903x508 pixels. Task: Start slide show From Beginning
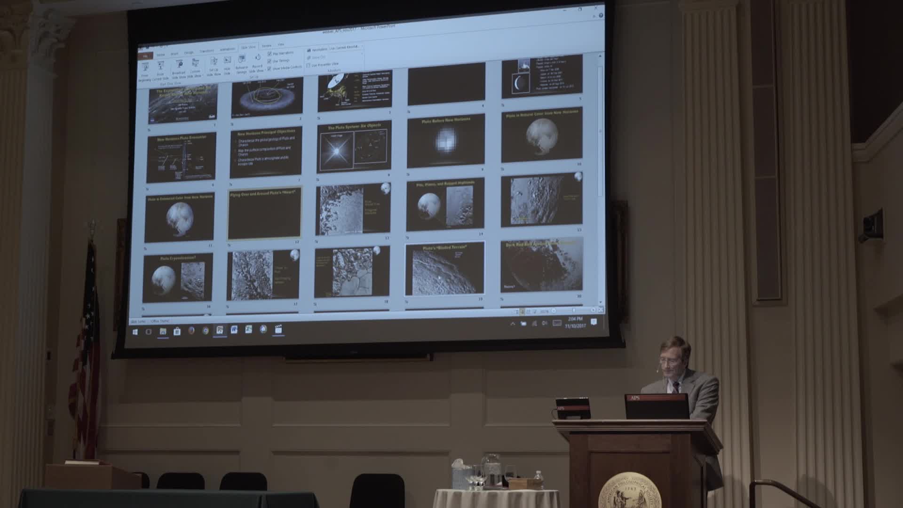click(145, 71)
